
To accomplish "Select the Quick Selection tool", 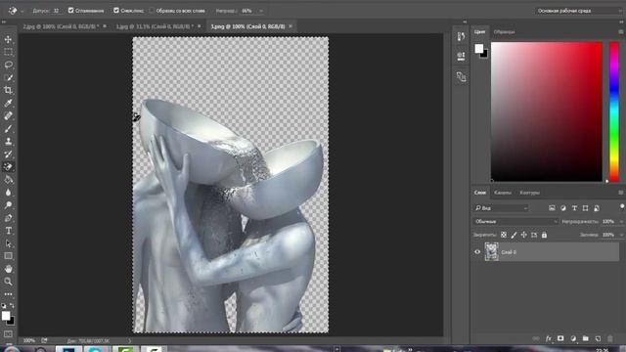I will click(x=8, y=78).
